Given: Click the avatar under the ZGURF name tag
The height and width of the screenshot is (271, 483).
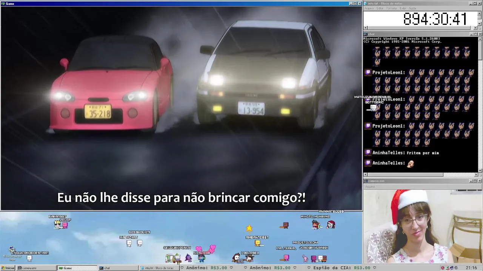Looking at the screenshot, I should pos(65,225).
